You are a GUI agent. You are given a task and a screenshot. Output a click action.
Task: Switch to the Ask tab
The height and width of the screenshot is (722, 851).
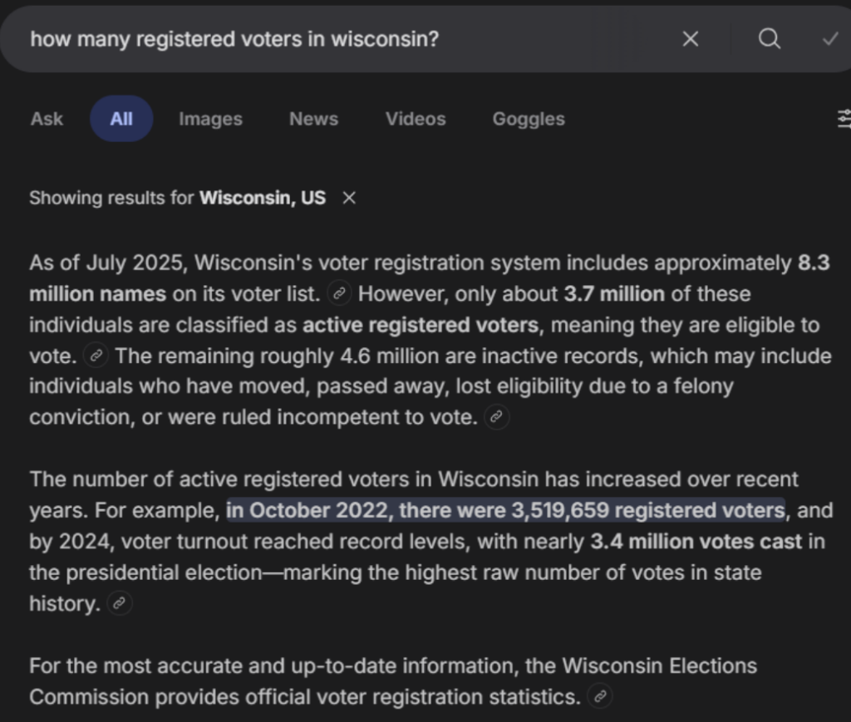click(47, 119)
